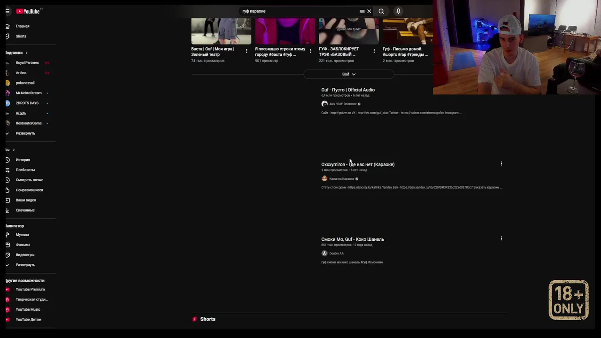The height and width of the screenshot is (338, 601).
Task: Open Понравившиеся videos
Action: (x=29, y=190)
